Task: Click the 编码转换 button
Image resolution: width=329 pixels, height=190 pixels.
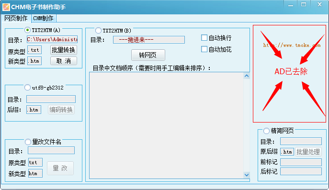Action: point(61,110)
